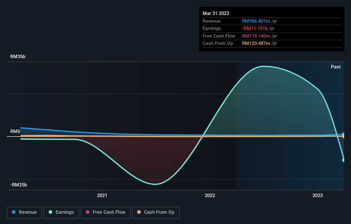The height and width of the screenshot is (224, 351).
Task: Select the Earnings data point at chart end
Action: coord(344,160)
